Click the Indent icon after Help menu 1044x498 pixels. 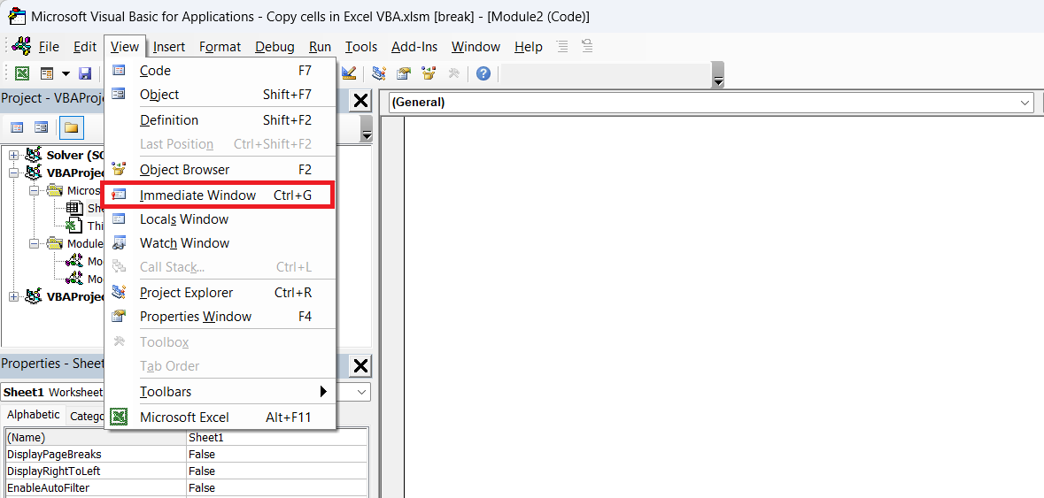(562, 47)
